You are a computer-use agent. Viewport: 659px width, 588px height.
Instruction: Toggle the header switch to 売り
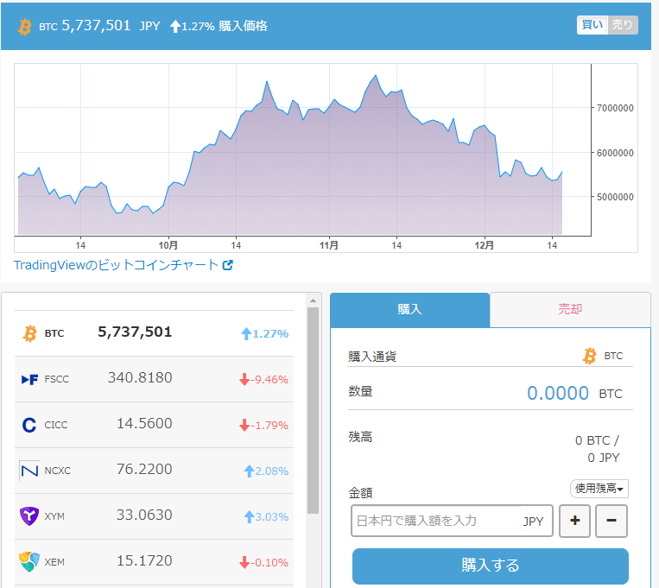[x=623, y=26]
